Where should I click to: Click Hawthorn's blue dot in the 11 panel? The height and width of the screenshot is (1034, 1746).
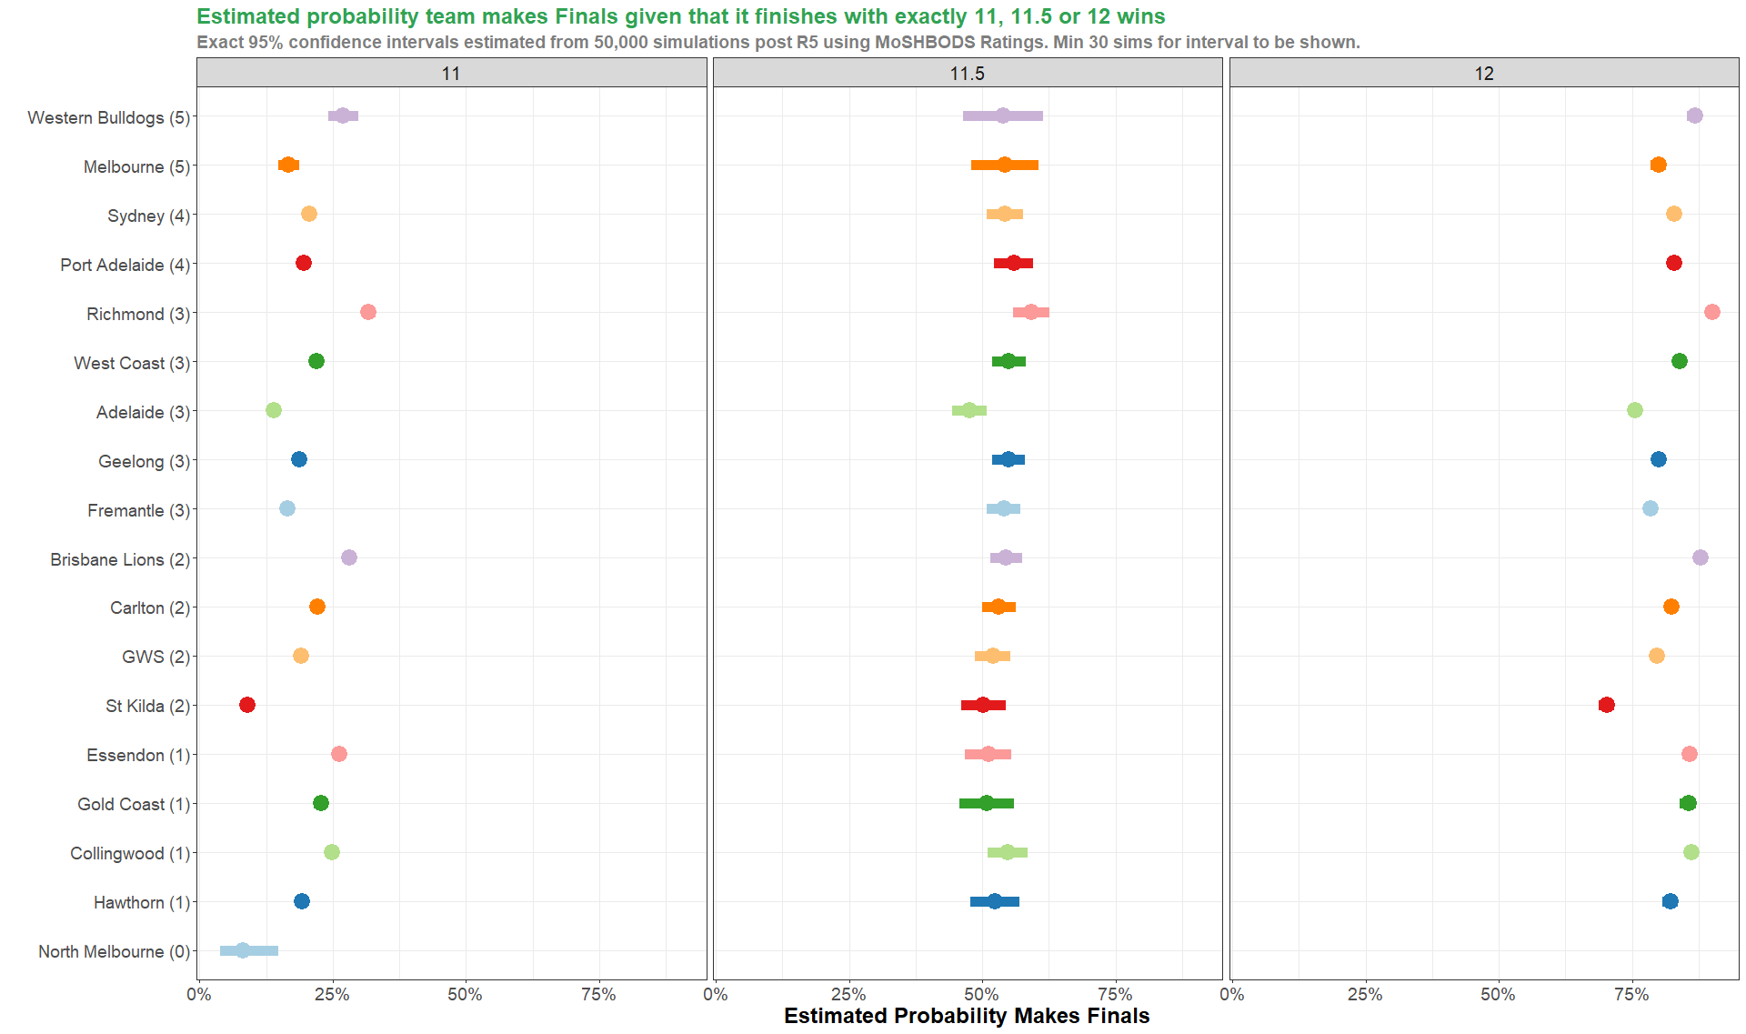302,901
